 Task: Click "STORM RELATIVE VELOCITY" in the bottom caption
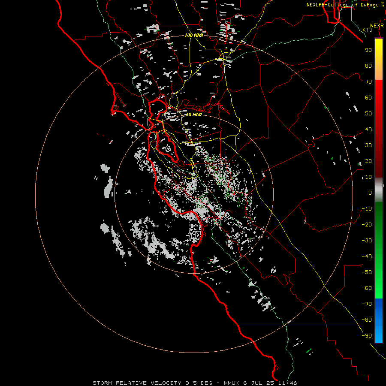click(x=137, y=383)
